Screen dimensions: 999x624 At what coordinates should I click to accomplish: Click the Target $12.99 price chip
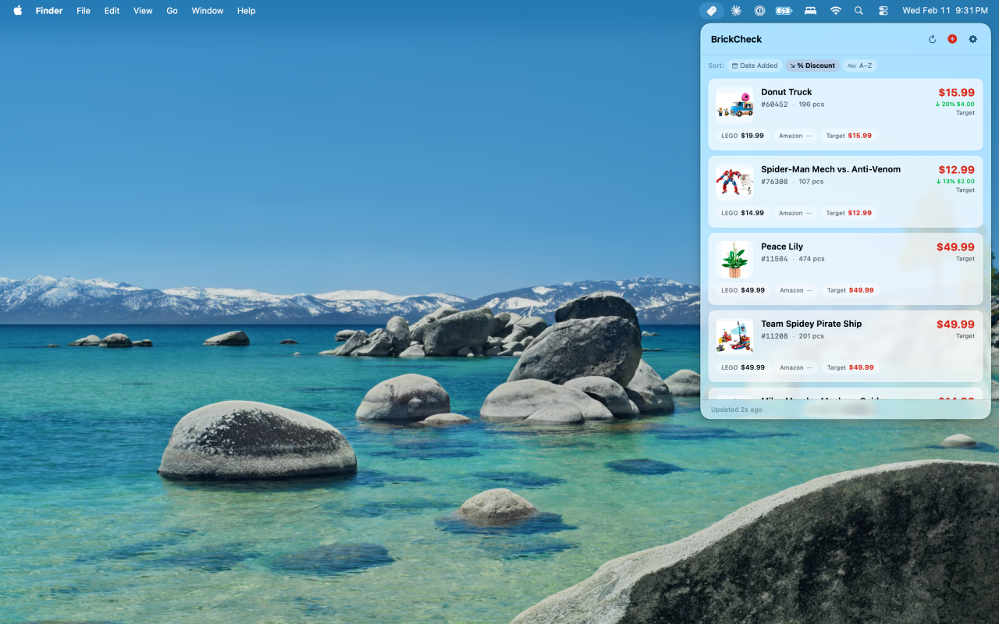[849, 213]
